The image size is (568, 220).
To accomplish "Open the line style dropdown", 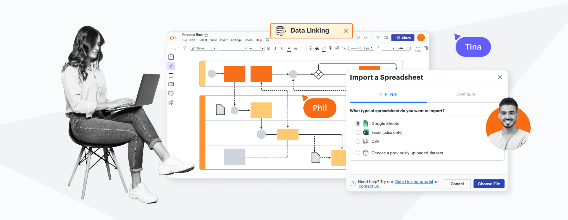I will (354, 48).
